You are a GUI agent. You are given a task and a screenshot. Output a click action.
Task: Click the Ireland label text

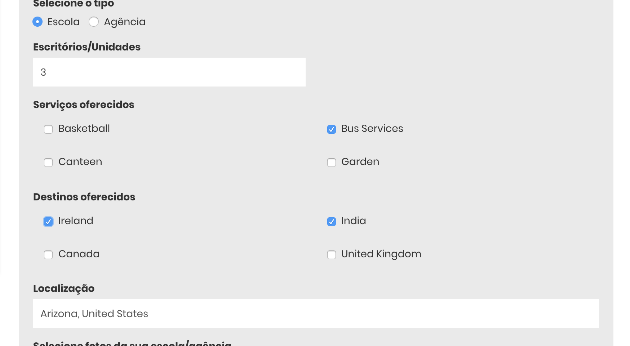76,221
